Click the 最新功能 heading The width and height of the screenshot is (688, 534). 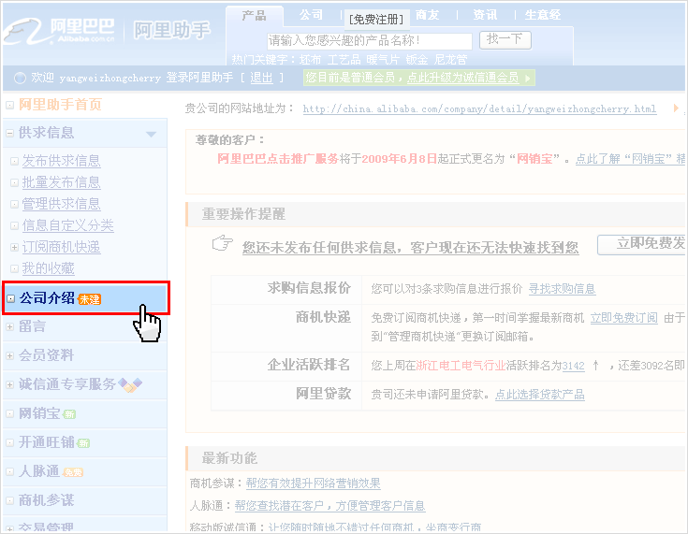pos(229,458)
